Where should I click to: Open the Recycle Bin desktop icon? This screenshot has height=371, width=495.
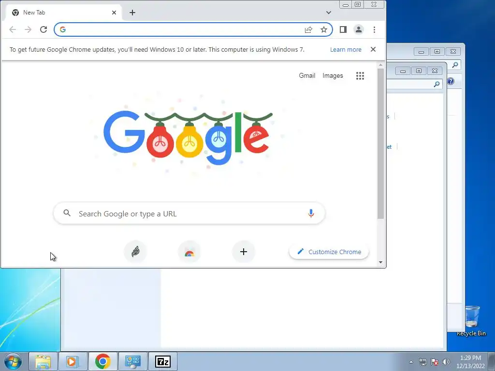coord(472,320)
